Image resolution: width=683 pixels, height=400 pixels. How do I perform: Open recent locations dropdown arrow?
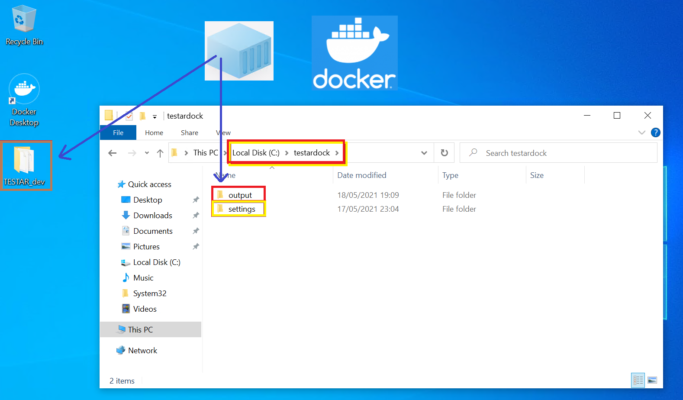tap(147, 153)
